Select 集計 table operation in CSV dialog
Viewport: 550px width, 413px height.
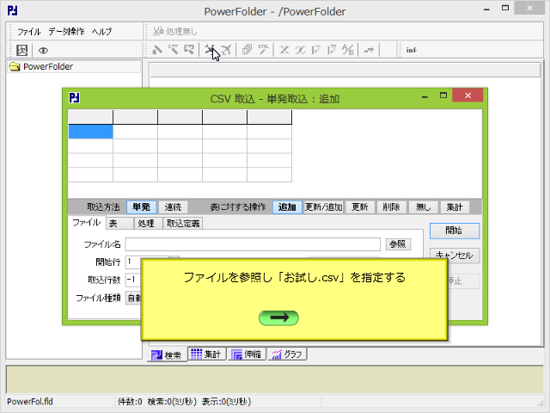[455, 206]
